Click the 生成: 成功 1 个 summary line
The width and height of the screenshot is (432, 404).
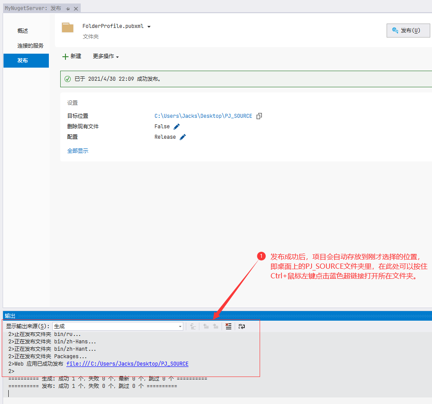click(108, 379)
